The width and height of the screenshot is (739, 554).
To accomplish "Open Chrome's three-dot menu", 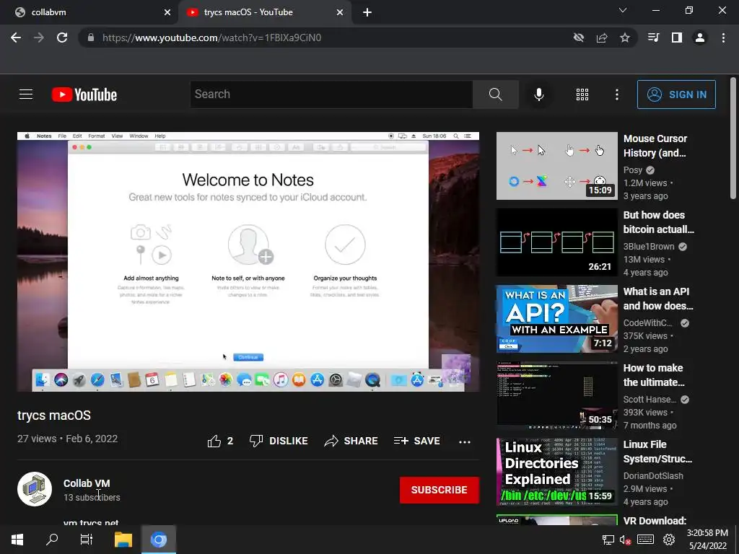I will click(x=723, y=38).
